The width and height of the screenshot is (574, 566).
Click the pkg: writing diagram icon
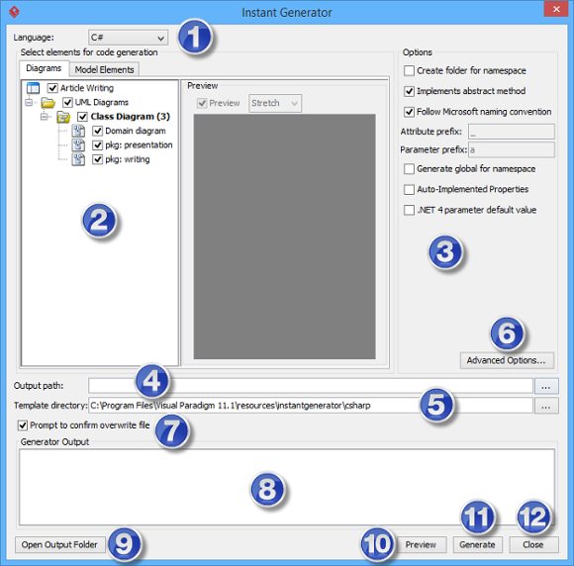coord(78,159)
